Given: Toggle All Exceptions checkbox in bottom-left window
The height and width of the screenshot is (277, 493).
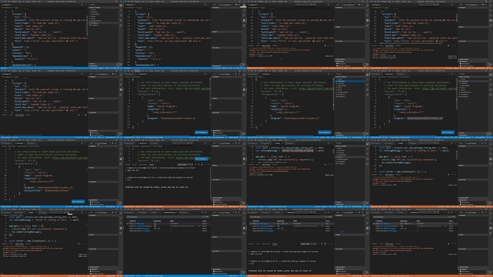Looking at the screenshot, I should tap(90, 271).
